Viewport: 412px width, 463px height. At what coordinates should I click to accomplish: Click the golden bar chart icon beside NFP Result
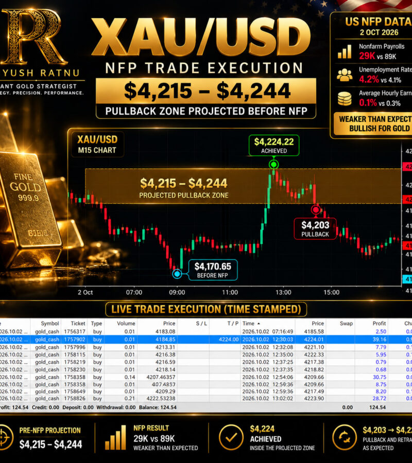(116, 438)
